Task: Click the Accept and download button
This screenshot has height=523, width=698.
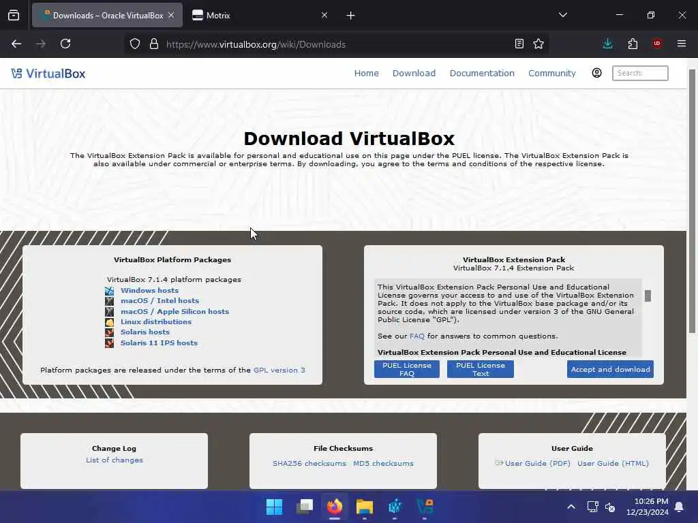Action: pyautogui.click(x=610, y=369)
